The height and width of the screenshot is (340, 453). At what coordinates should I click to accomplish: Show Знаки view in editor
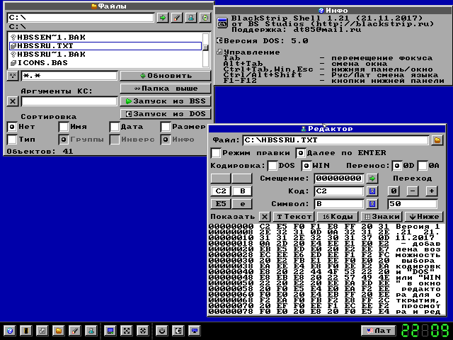[382, 217]
